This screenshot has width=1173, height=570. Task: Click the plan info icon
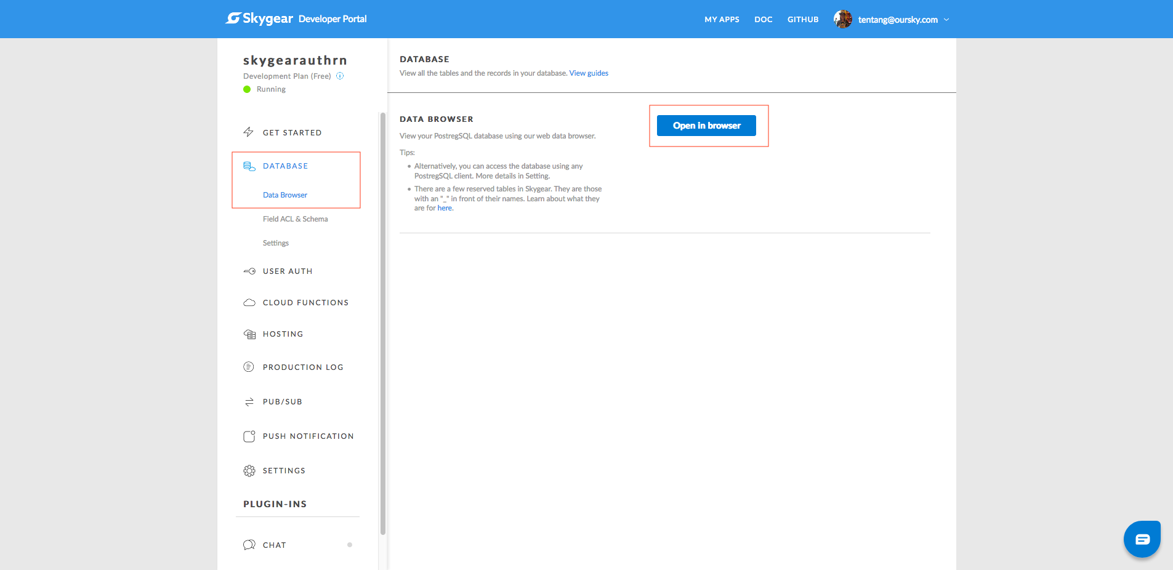340,76
